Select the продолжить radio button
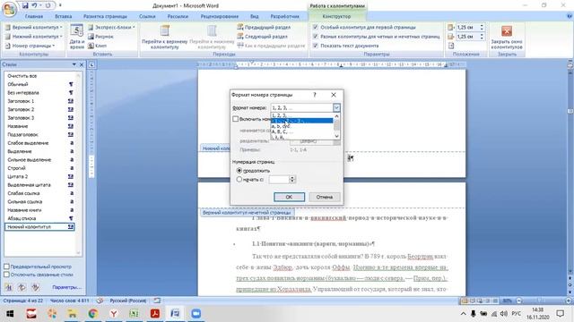This screenshot has height=322, width=574. point(239,171)
